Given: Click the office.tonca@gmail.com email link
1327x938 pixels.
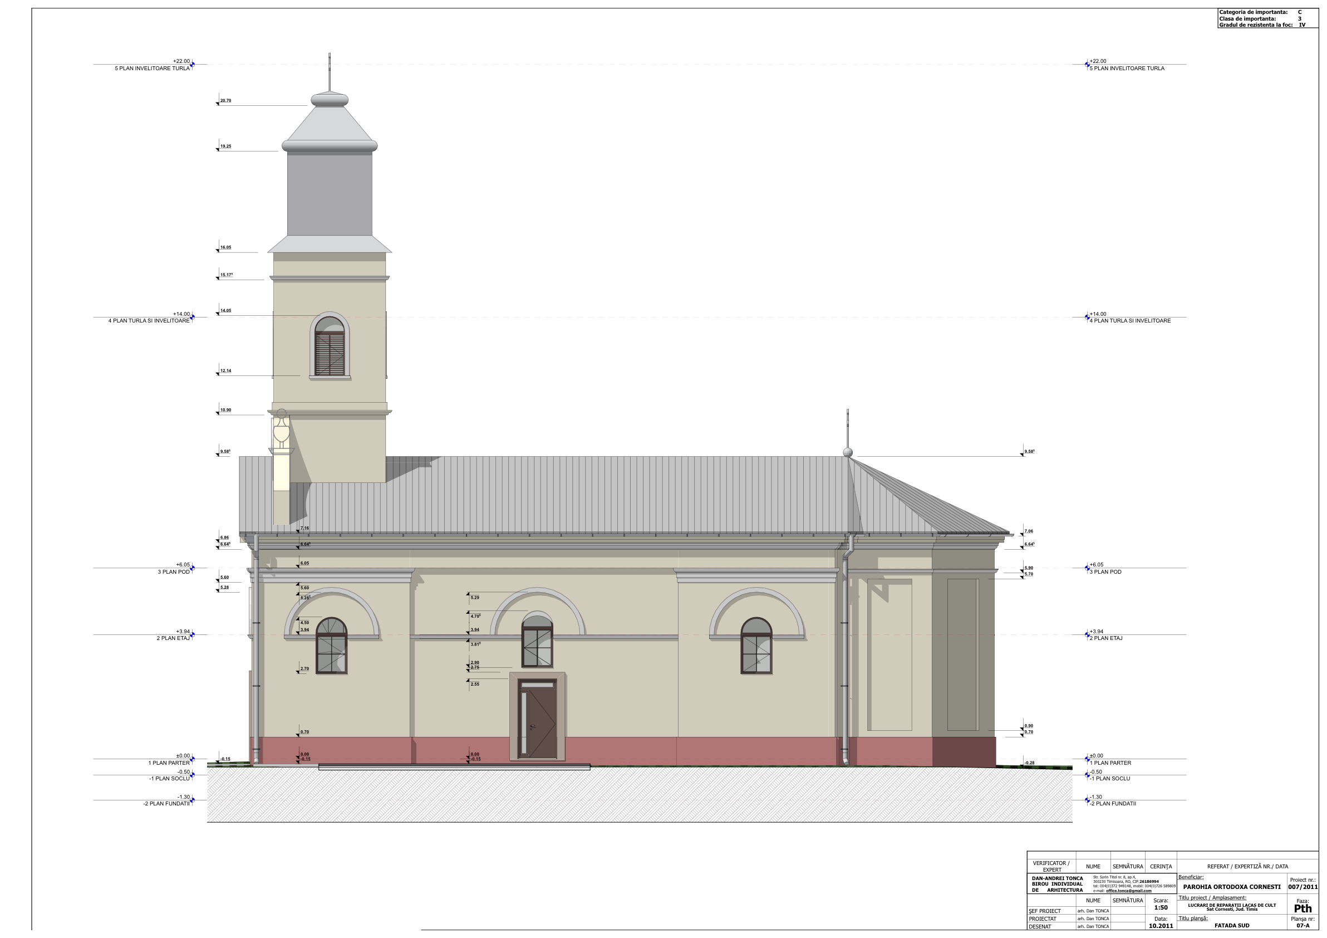Looking at the screenshot, I should point(1128,891).
